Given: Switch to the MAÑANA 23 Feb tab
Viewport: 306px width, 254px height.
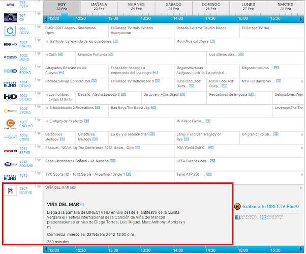Looking at the screenshot, I should pos(99,6).
